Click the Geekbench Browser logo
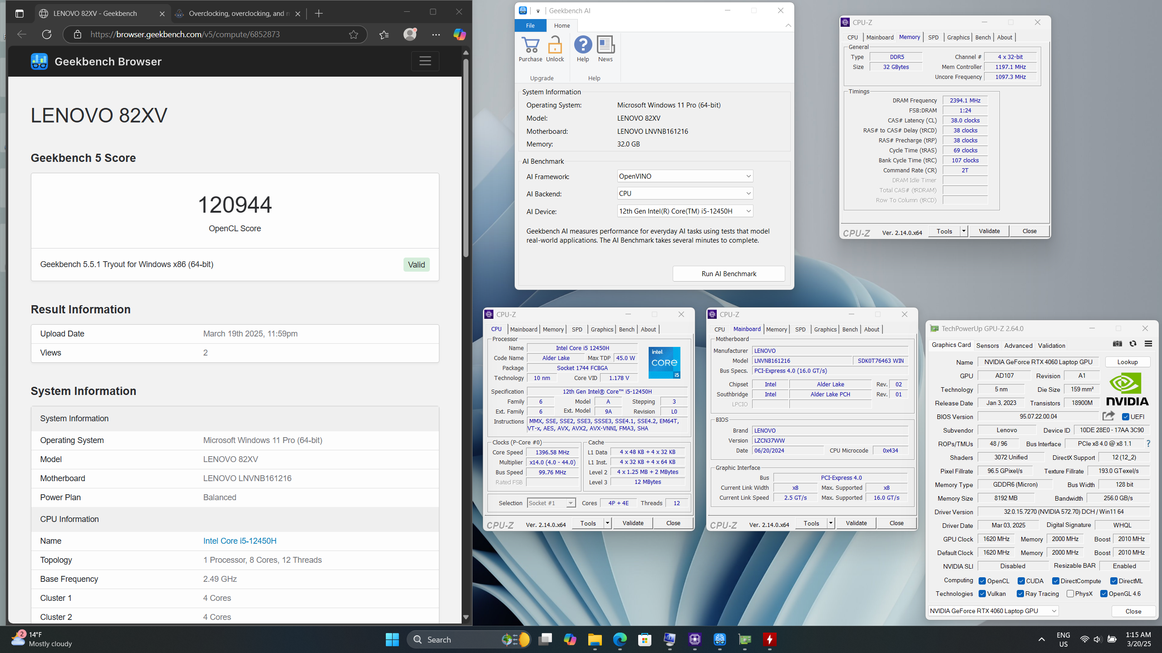 [39, 61]
